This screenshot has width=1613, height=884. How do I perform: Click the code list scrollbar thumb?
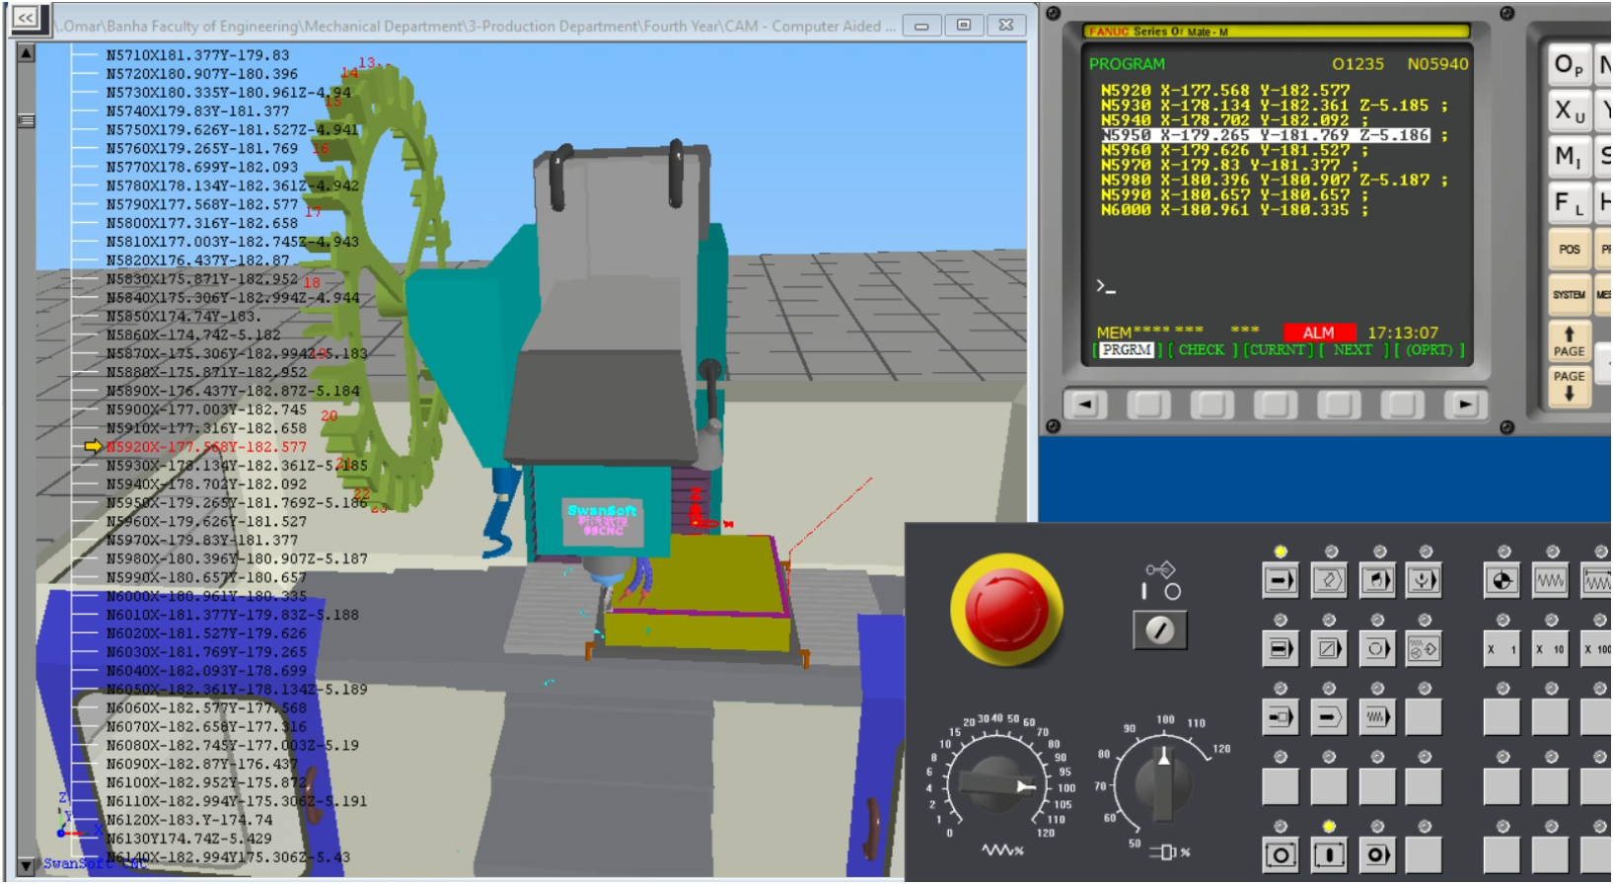coord(26,120)
